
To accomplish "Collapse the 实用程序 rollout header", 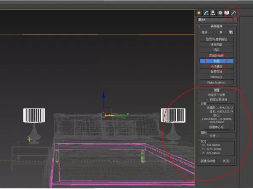I will pos(216,26).
